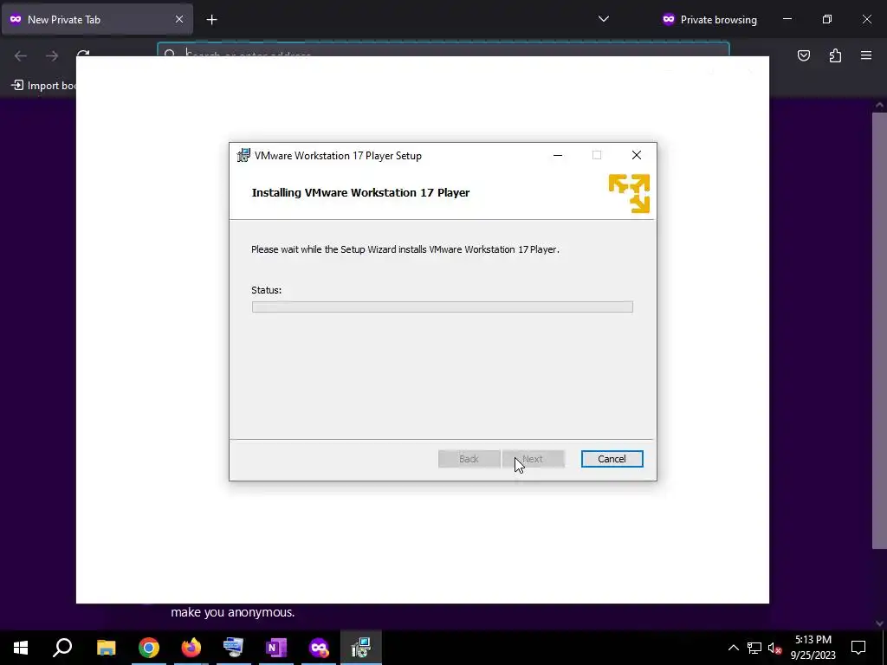The width and height of the screenshot is (887, 665).
Task: Click the Private browsing indicator
Action: click(x=709, y=19)
